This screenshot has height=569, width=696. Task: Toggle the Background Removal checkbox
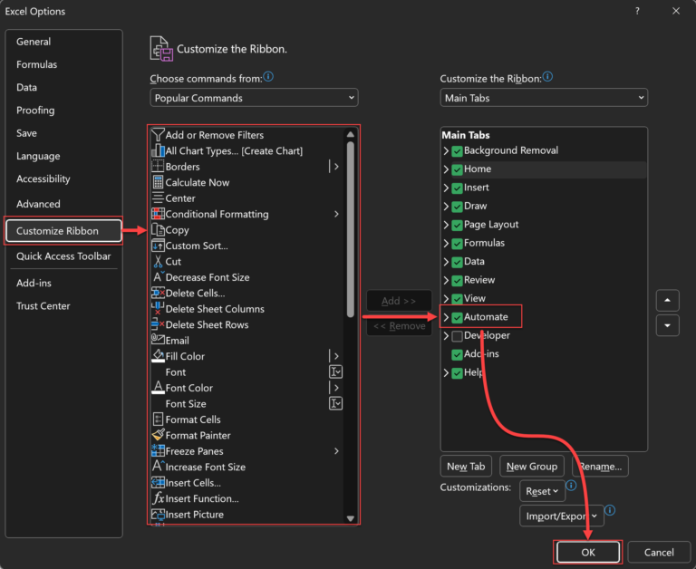click(x=457, y=151)
